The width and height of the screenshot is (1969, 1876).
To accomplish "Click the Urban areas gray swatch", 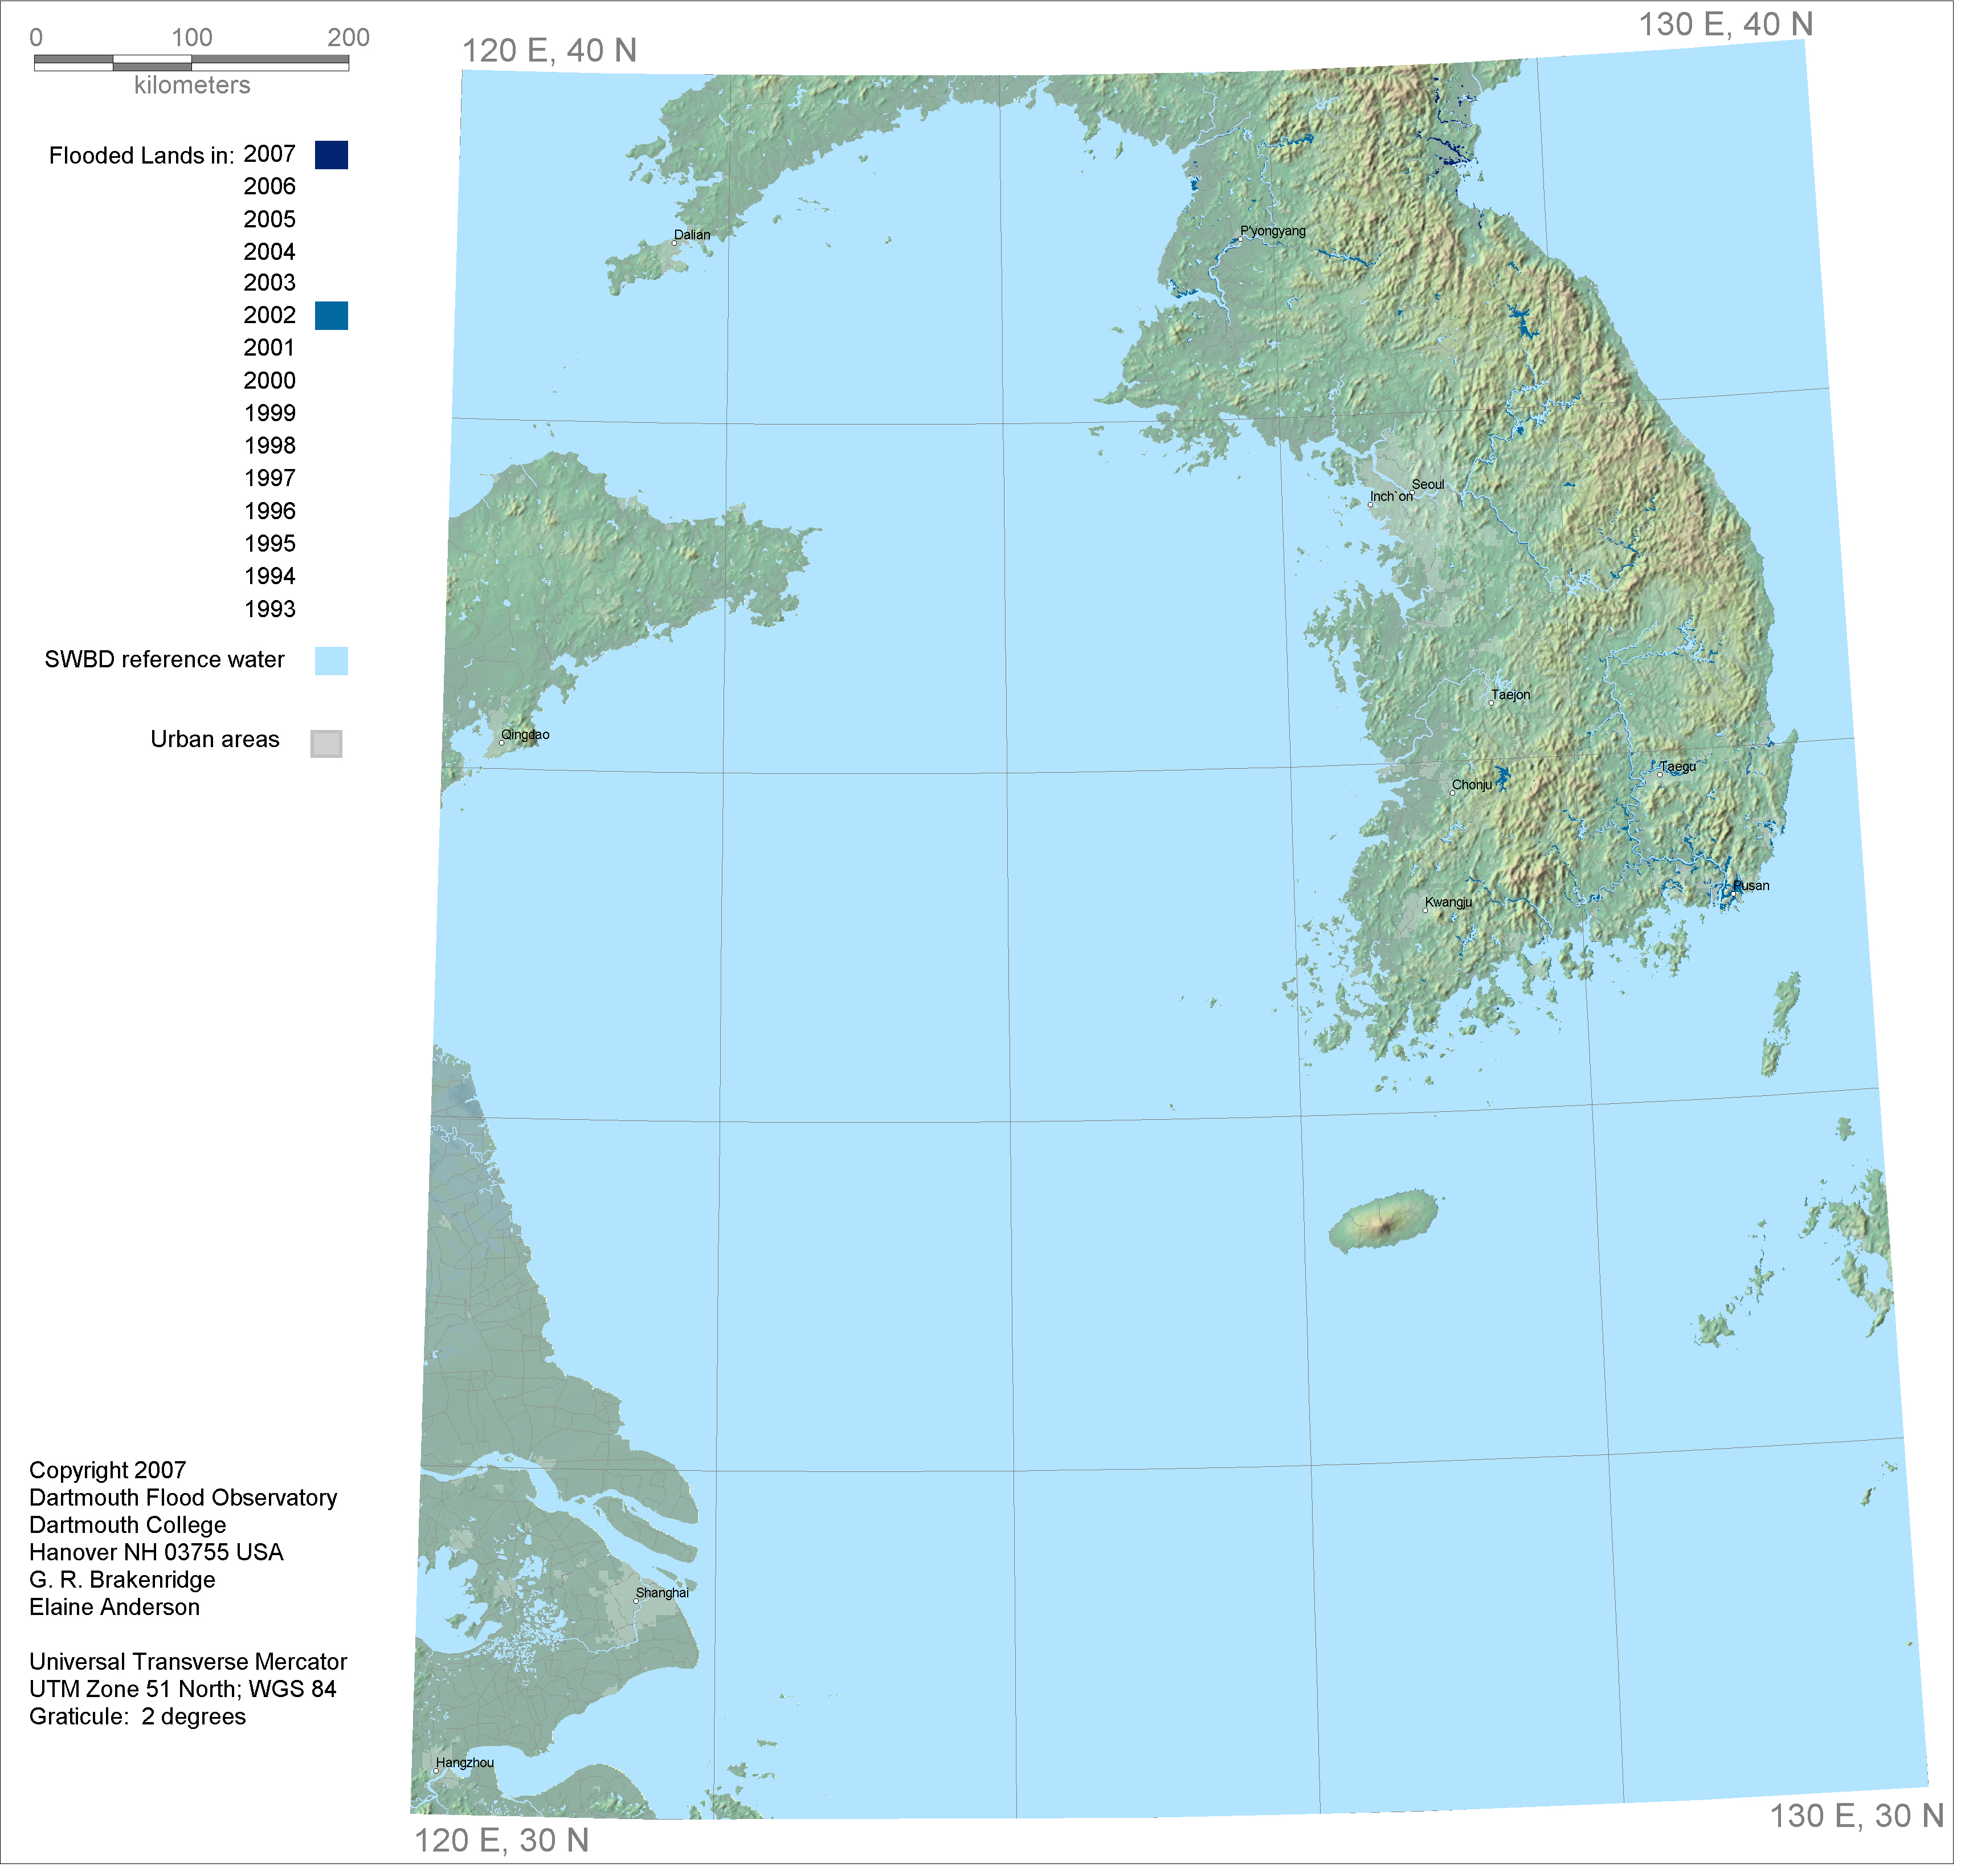I will [326, 744].
